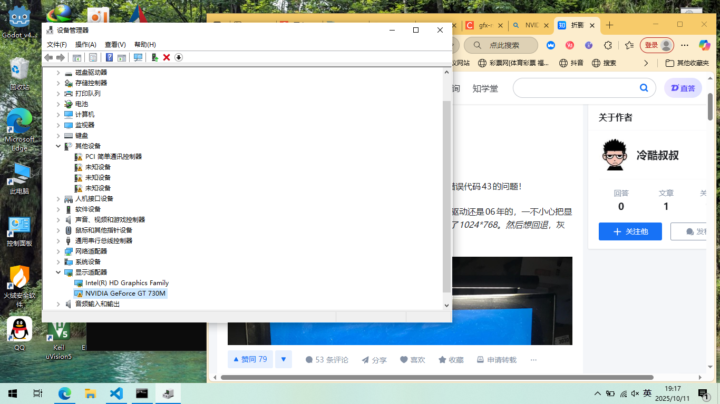
Task: Open the Properties toolbar icon in Device Manager
Action: click(93, 57)
